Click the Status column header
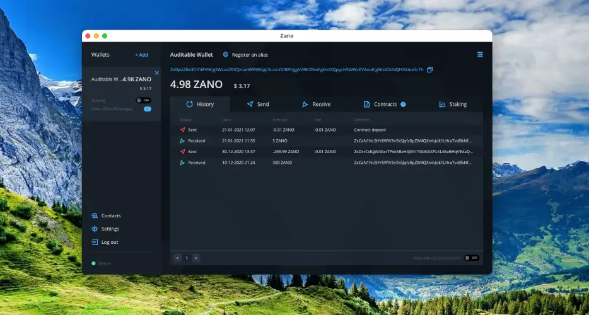This screenshot has width=589, height=315. point(185,120)
